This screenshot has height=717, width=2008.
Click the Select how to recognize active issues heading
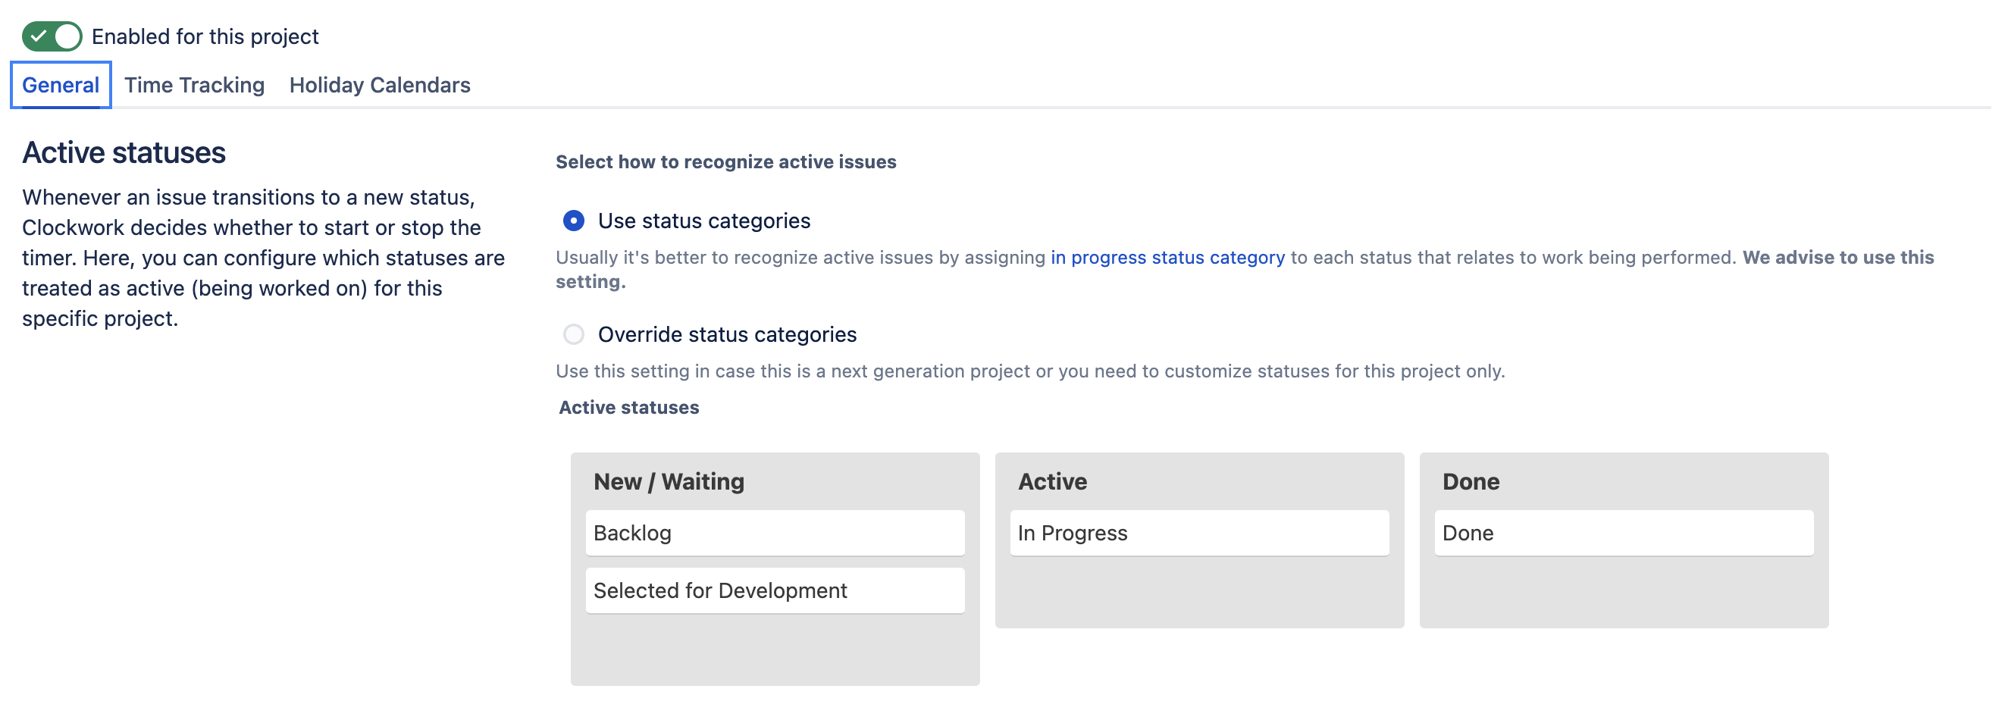725,162
